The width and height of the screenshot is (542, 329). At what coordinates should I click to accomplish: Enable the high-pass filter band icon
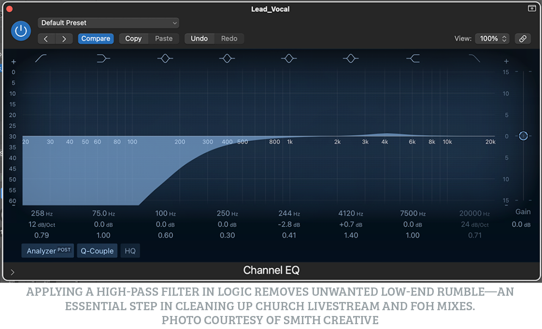[x=42, y=58]
